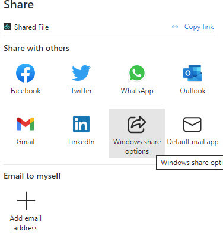Click the WhatsApp label text
Viewport: 223px width, 241px height.
[x=137, y=91]
